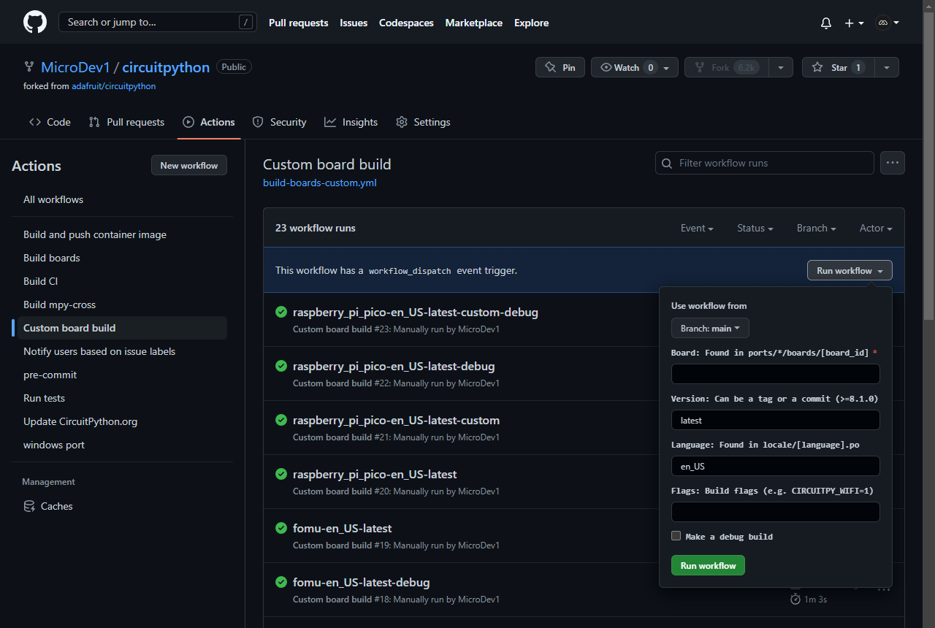Open the MicroDev1 owner link

75,67
